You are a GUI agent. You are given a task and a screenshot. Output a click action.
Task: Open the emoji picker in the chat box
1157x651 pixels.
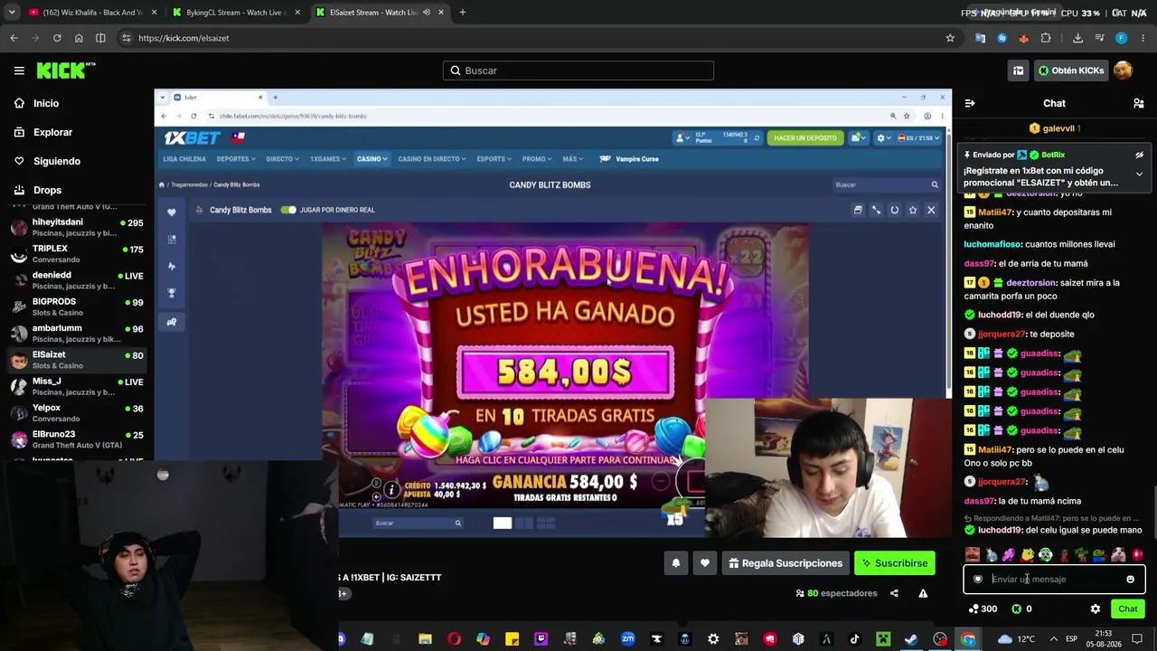coord(1130,580)
